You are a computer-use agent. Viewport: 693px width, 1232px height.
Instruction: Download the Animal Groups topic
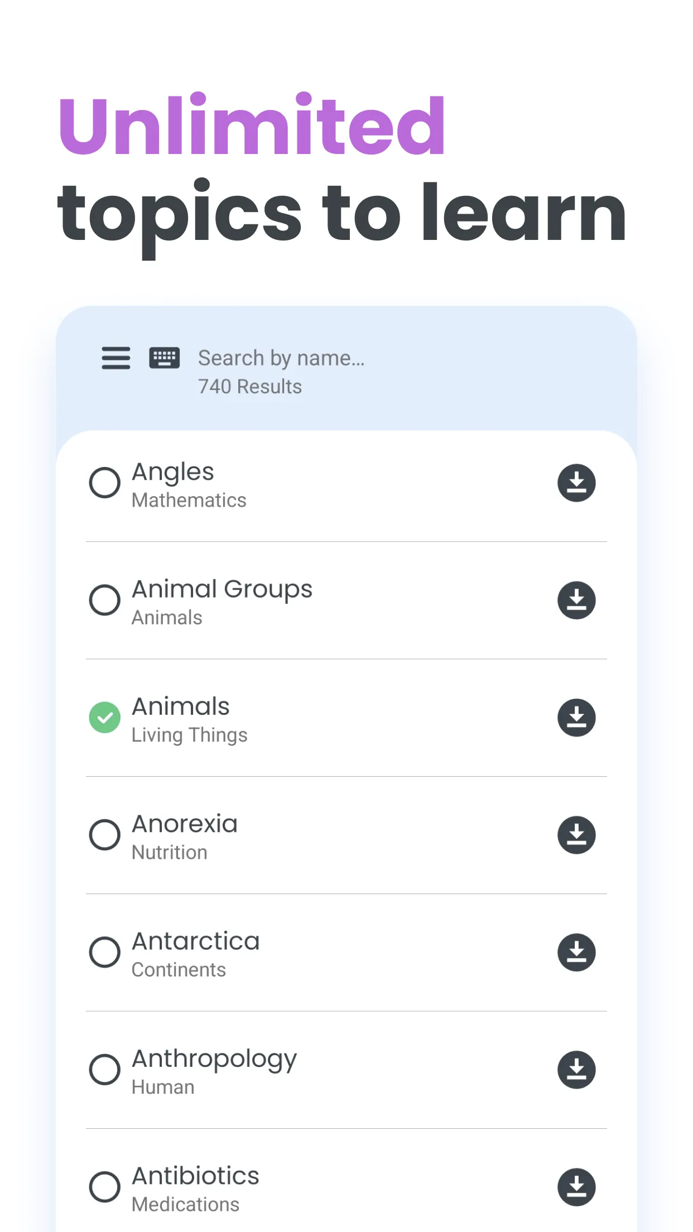576,600
